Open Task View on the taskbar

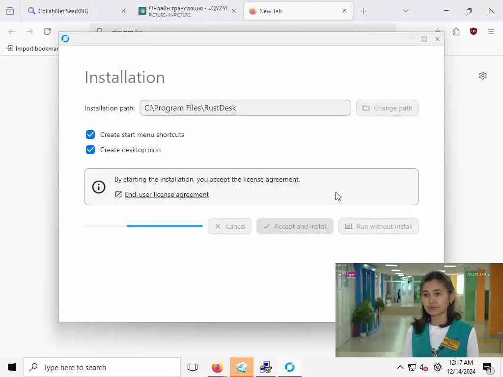click(193, 367)
